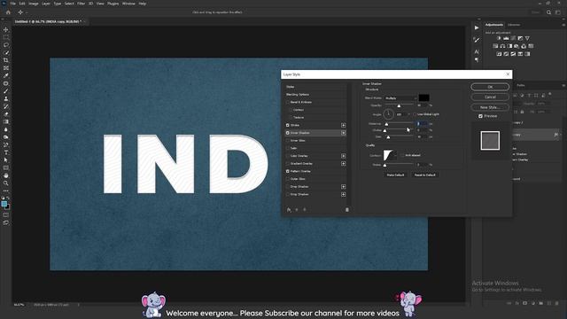
Task: Click the plus icon beside Stroke
Action: (343, 125)
